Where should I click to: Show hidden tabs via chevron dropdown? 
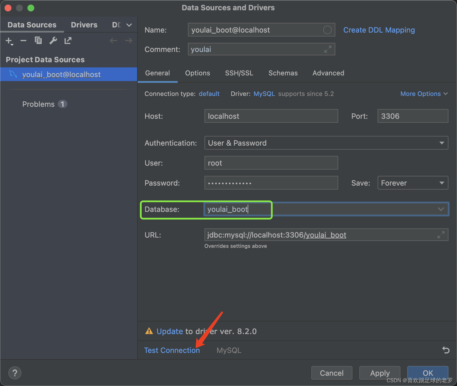(129, 25)
